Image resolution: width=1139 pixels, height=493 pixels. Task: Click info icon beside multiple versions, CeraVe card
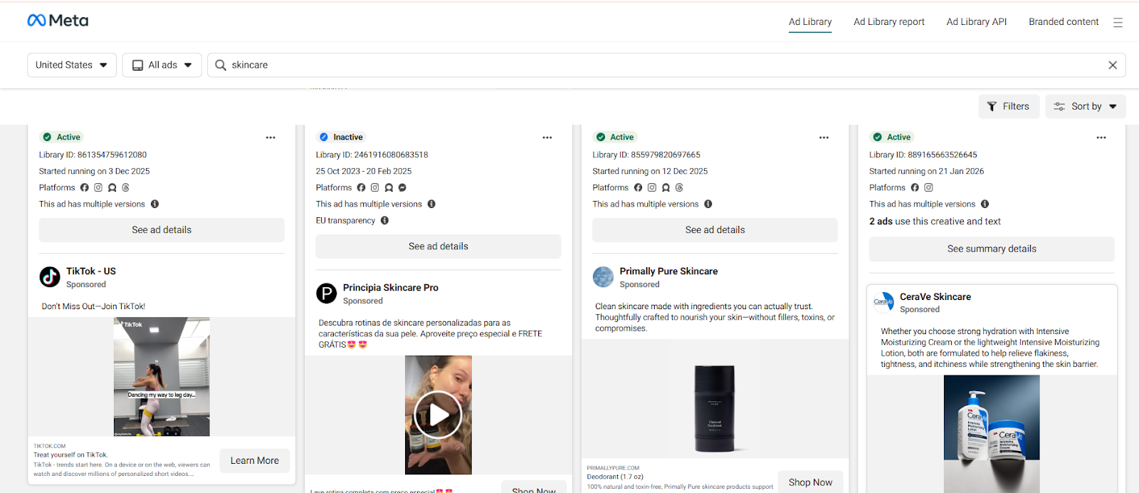pos(985,204)
